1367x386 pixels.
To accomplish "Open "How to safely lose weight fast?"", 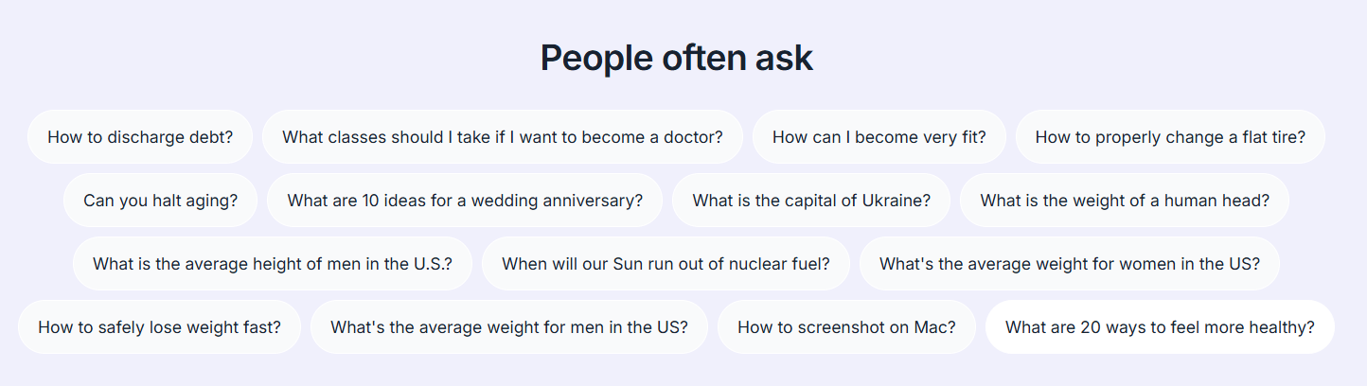I will pos(159,327).
